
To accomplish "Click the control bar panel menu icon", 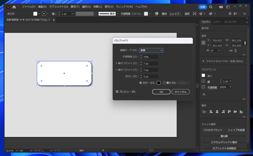I will (x=245, y=14).
